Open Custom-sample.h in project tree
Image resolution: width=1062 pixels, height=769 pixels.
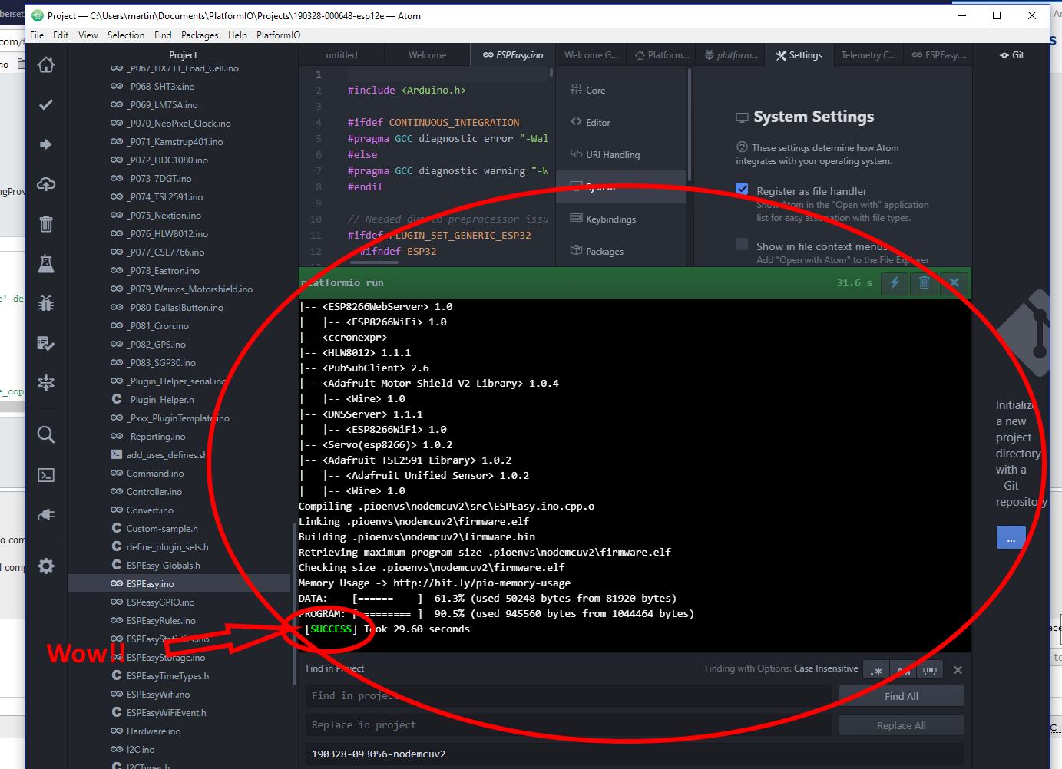pos(162,529)
